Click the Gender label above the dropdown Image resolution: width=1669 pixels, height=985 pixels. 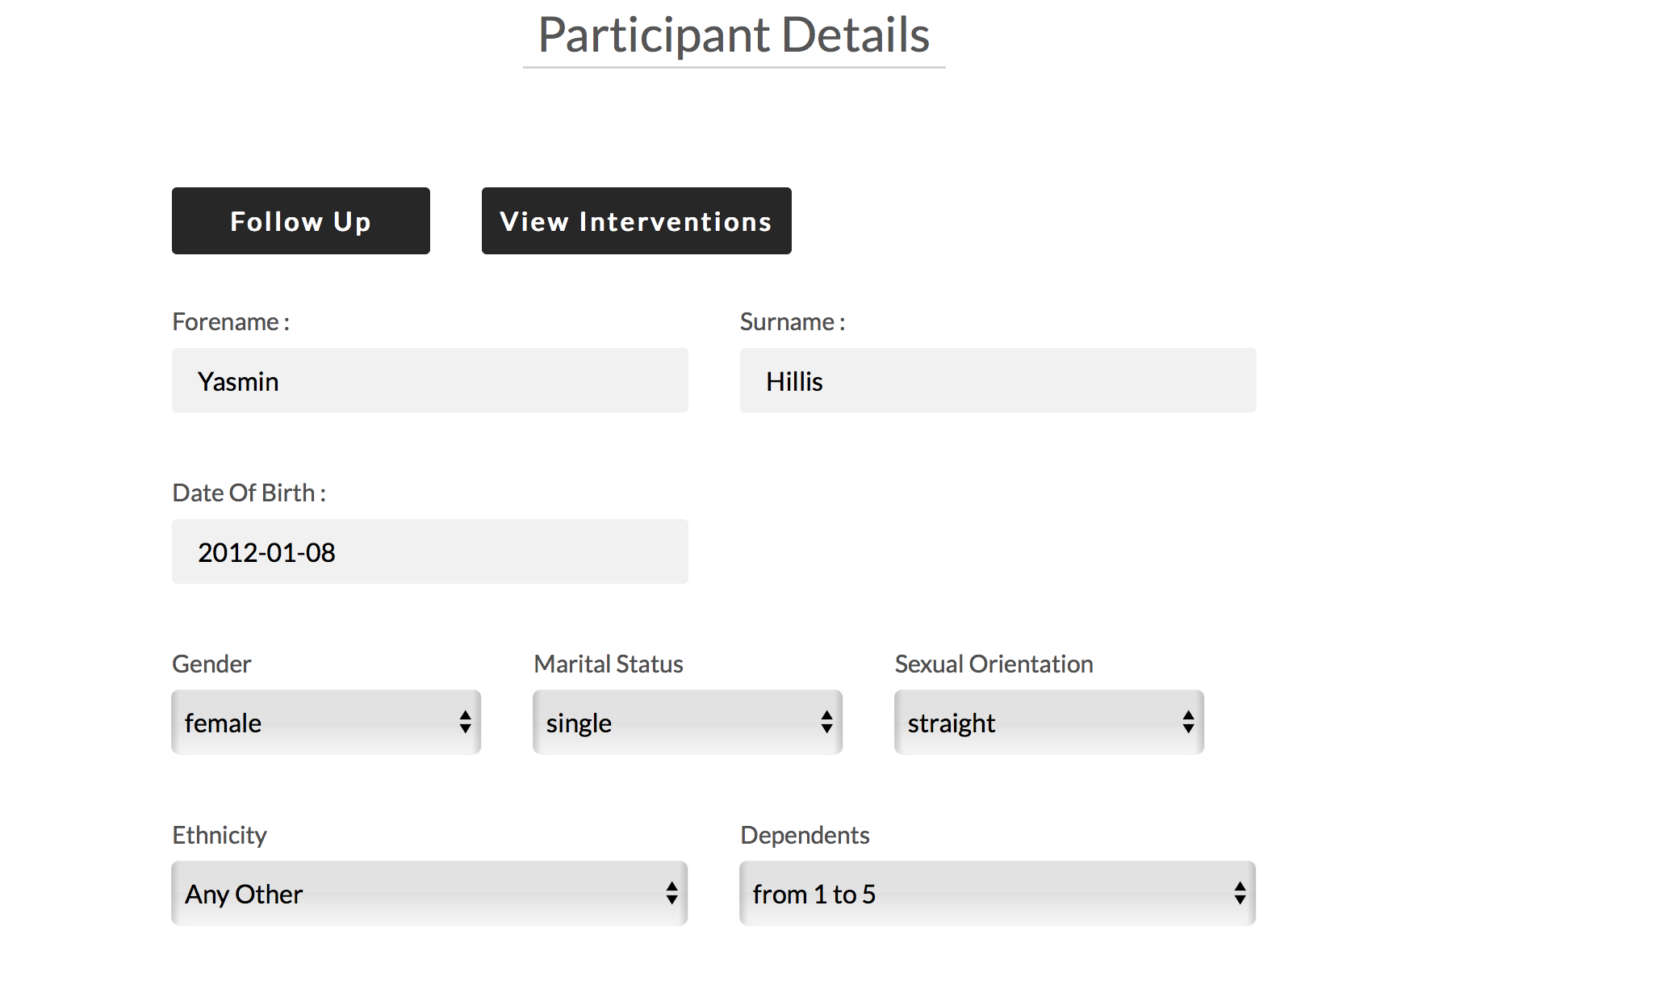211,664
